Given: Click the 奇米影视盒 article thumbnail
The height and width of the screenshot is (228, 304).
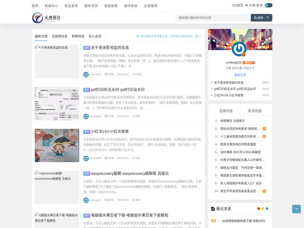Looking at the screenshot, I should [x=57, y=62].
